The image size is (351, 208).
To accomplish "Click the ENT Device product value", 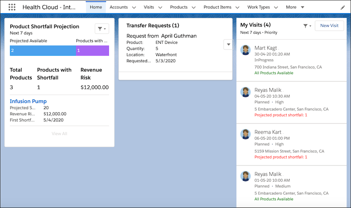I will pos(166,42).
